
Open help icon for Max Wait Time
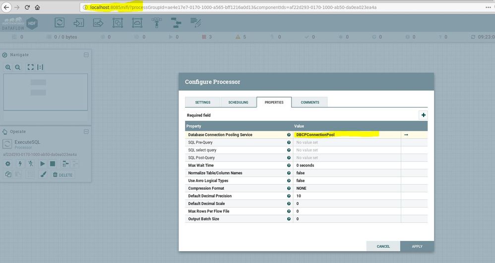289,165
